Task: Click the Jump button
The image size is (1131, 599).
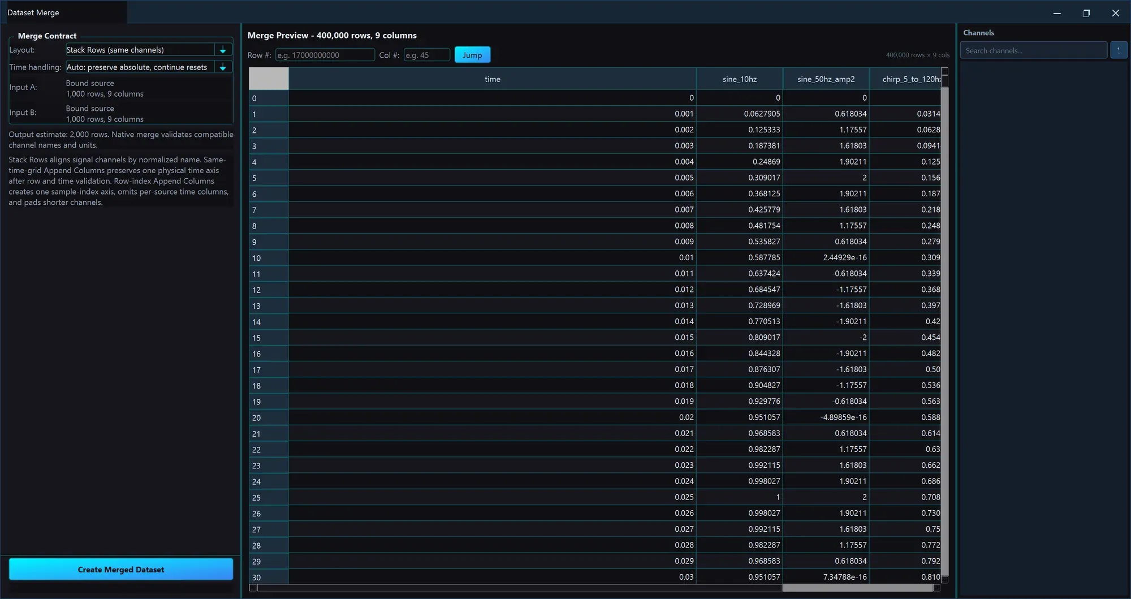Action: pyautogui.click(x=472, y=55)
